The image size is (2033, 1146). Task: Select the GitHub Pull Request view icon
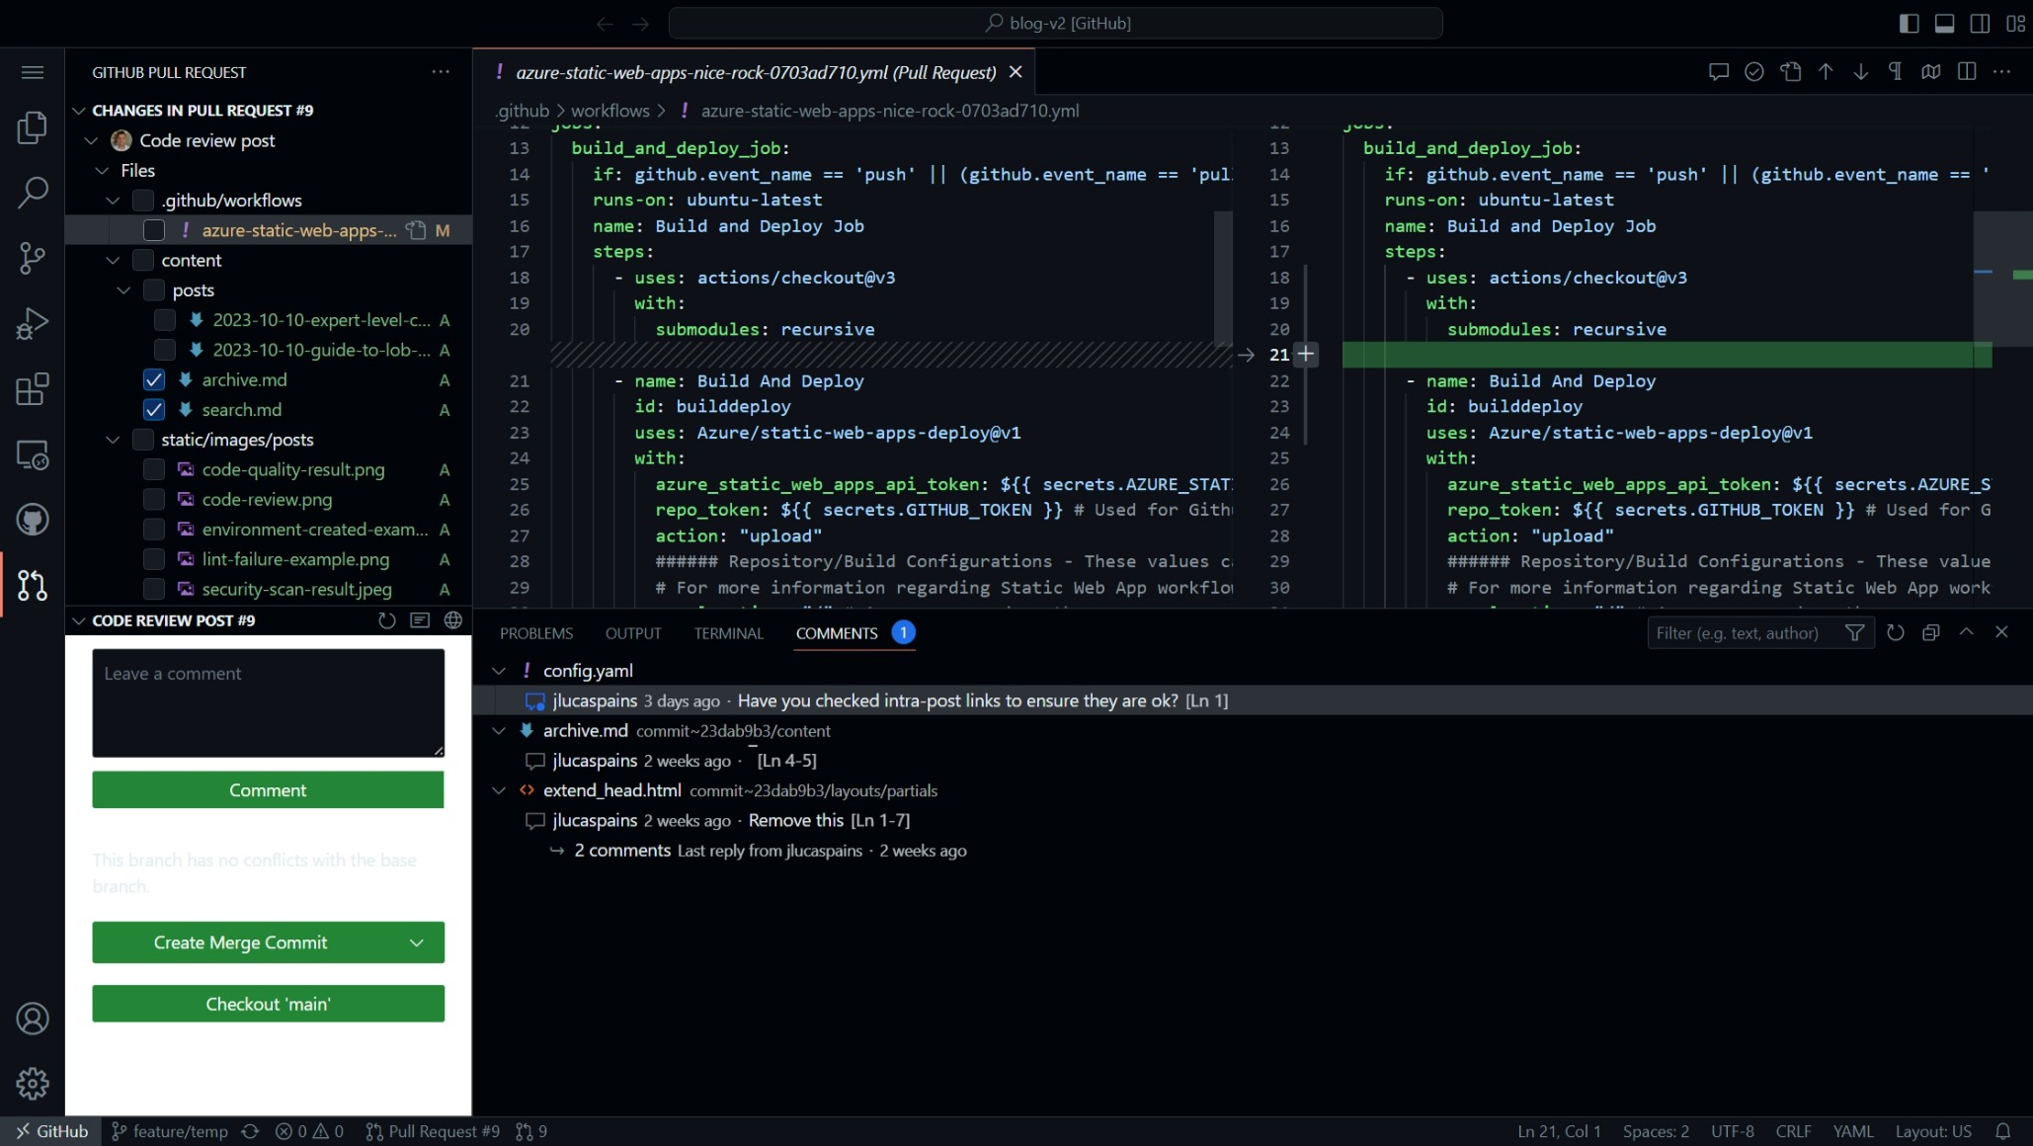[33, 585]
